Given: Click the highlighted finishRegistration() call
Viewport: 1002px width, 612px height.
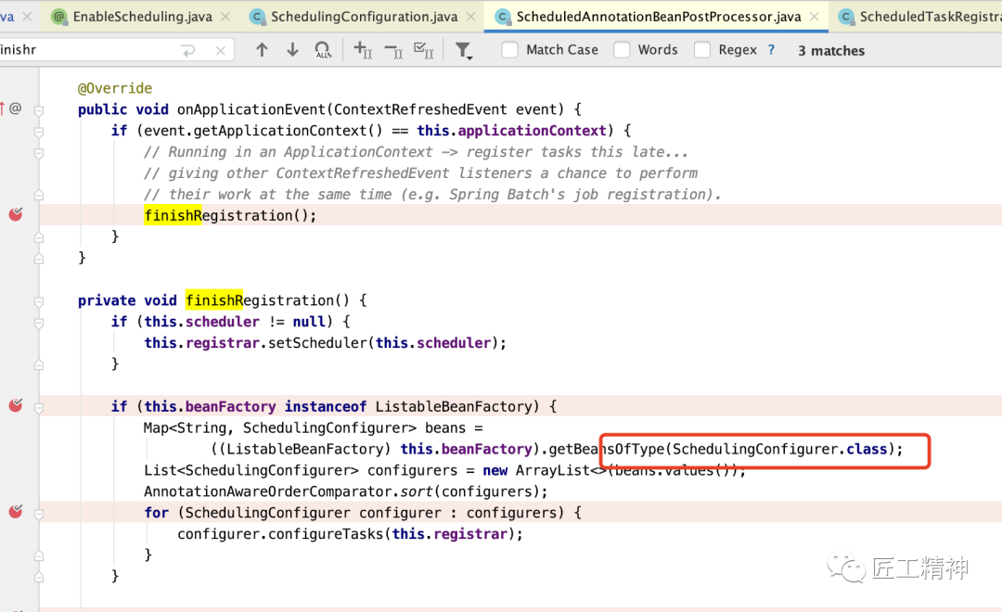Looking at the screenshot, I should (x=230, y=215).
